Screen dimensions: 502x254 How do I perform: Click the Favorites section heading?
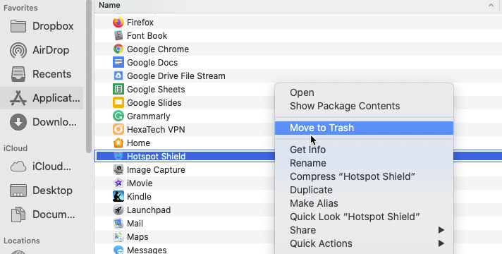coord(20,8)
